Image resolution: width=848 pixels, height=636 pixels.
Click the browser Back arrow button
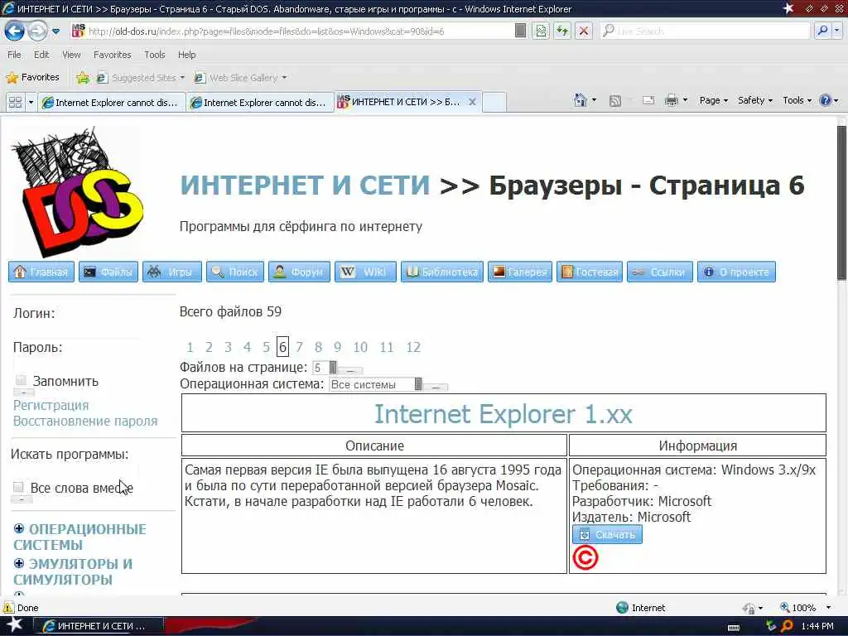[x=15, y=31]
